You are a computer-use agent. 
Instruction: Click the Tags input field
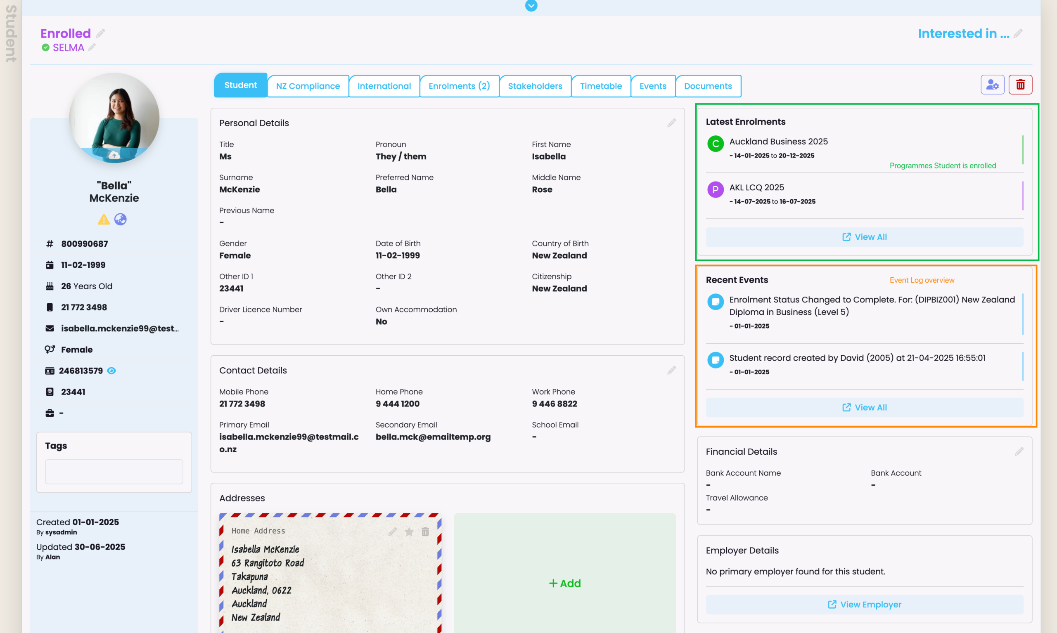[114, 471]
